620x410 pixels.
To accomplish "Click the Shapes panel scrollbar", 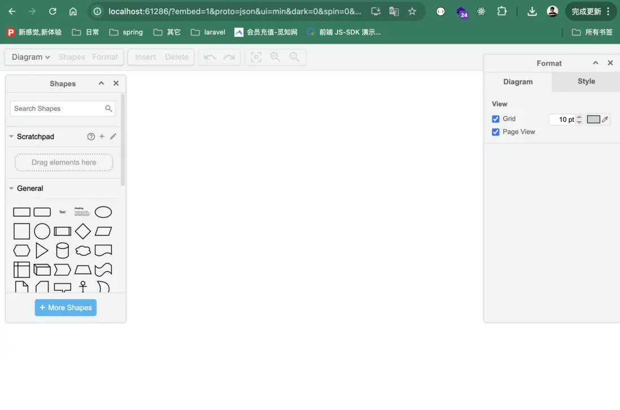I will pos(123,140).
